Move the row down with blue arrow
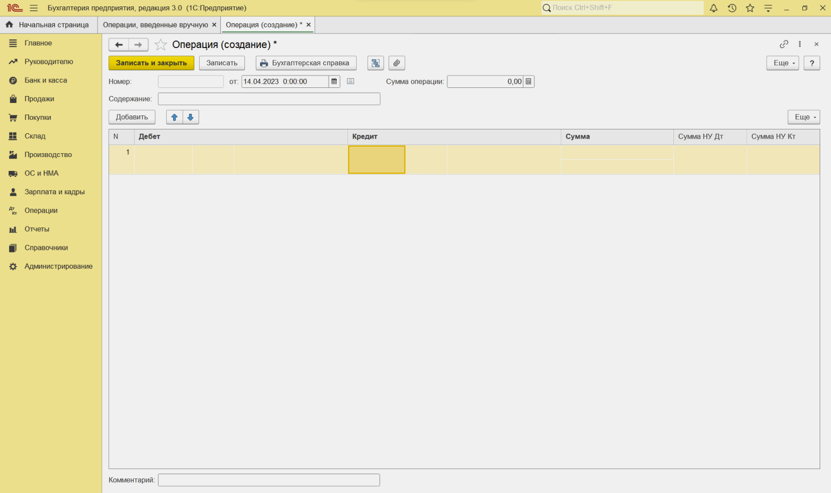Viewport: 831px width, 493px height. coord(190,117)
